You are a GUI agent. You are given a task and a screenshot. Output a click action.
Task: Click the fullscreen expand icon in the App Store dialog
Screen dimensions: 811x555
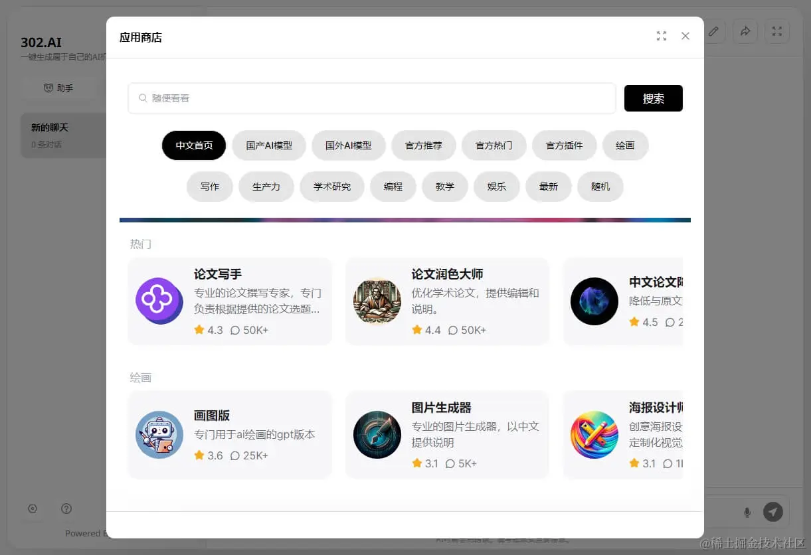pos(661,36)
